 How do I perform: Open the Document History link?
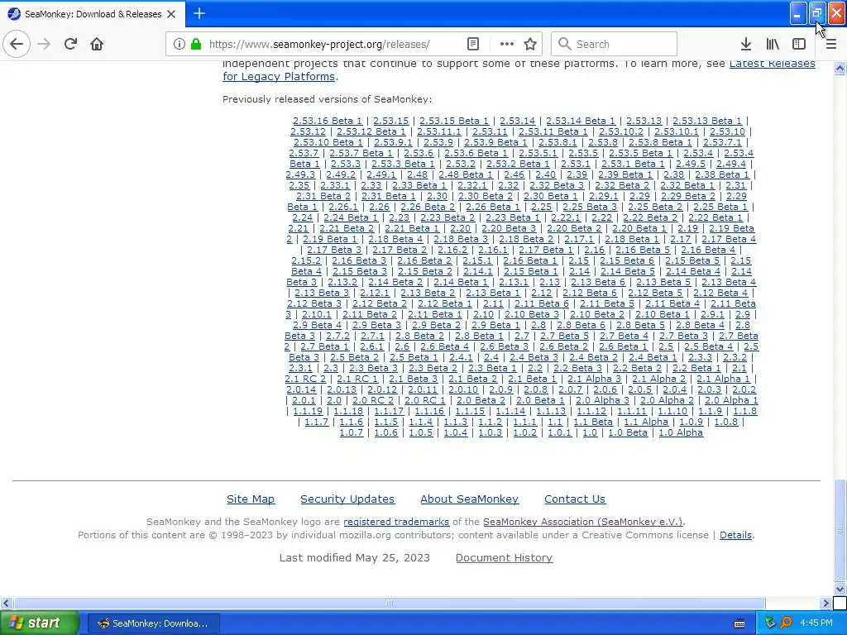pos(504,558)
